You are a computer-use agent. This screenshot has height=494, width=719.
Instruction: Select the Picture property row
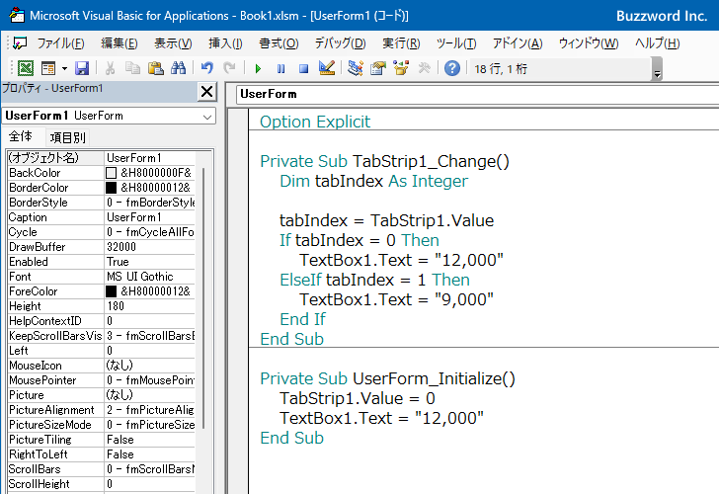tap(102, 395)
